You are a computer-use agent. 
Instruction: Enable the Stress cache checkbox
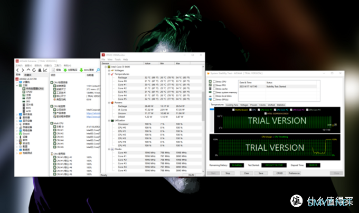(214, 89)
